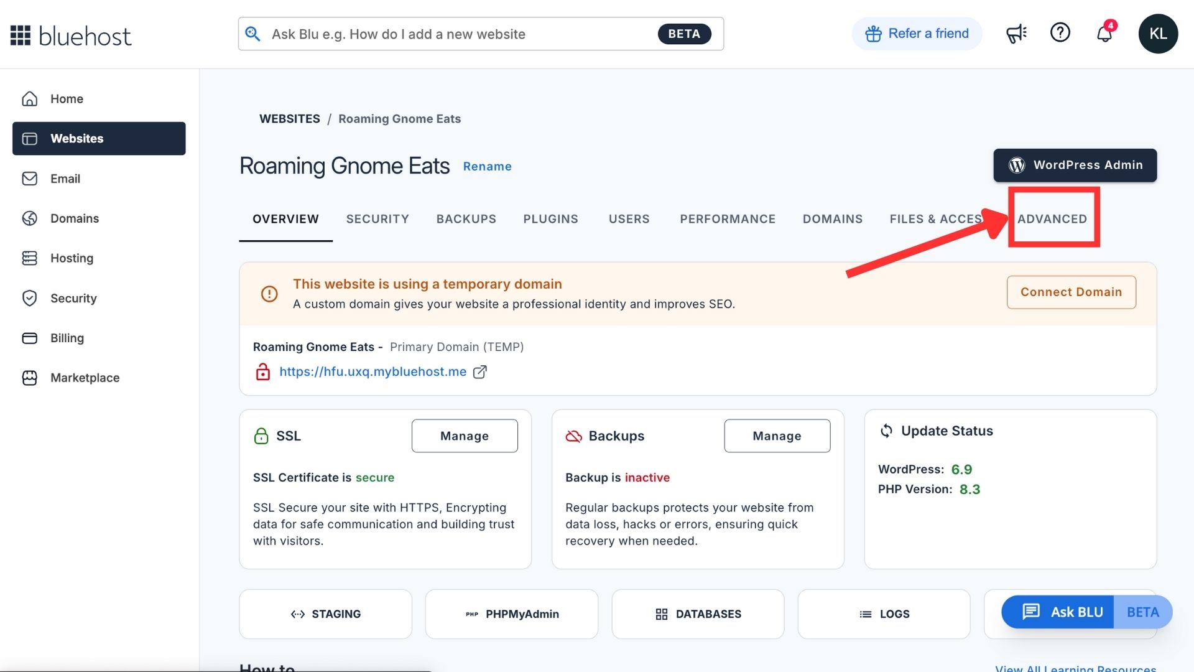Click Manage in the SSL card

tap(464, 436)
